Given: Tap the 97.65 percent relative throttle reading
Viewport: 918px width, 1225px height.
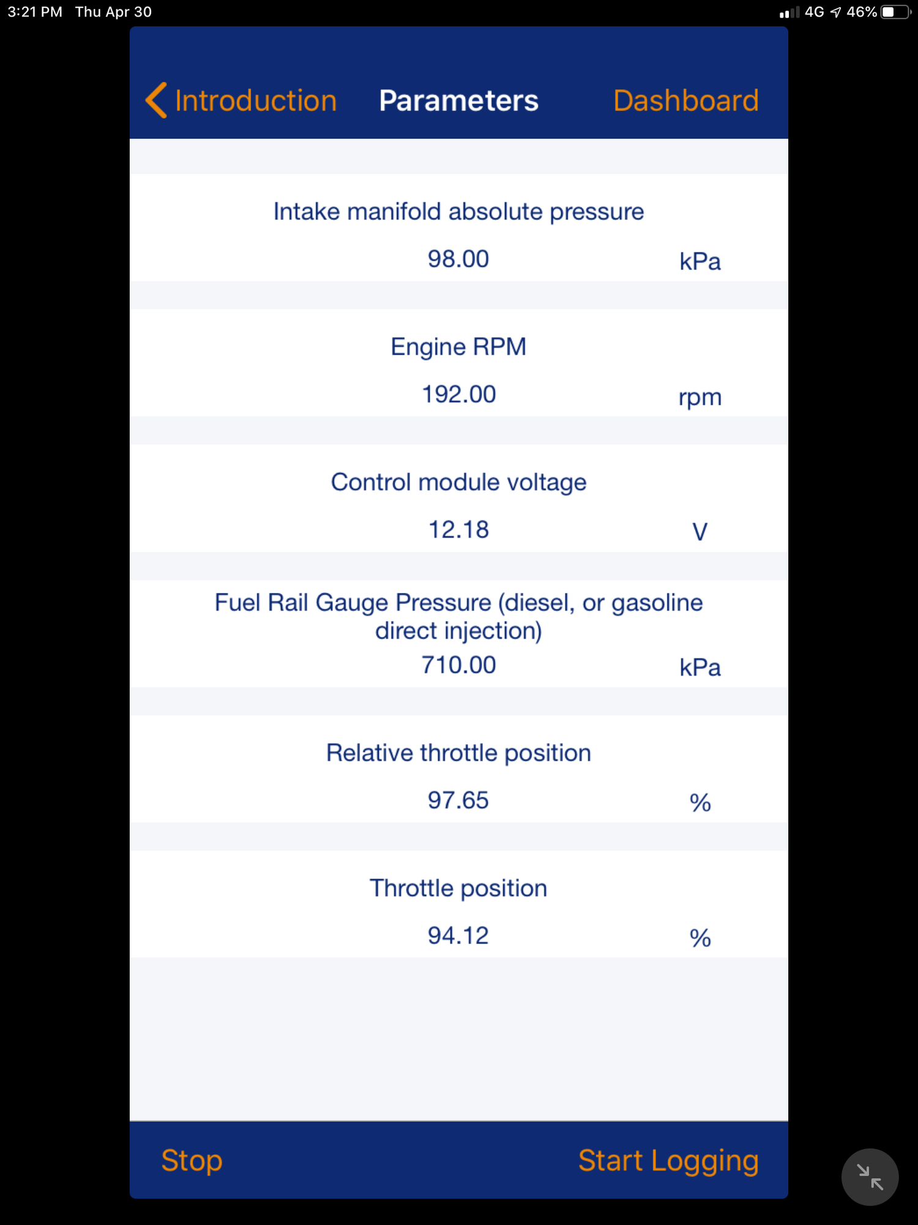Looking at the screenshot, I should [x=458, y=799].
